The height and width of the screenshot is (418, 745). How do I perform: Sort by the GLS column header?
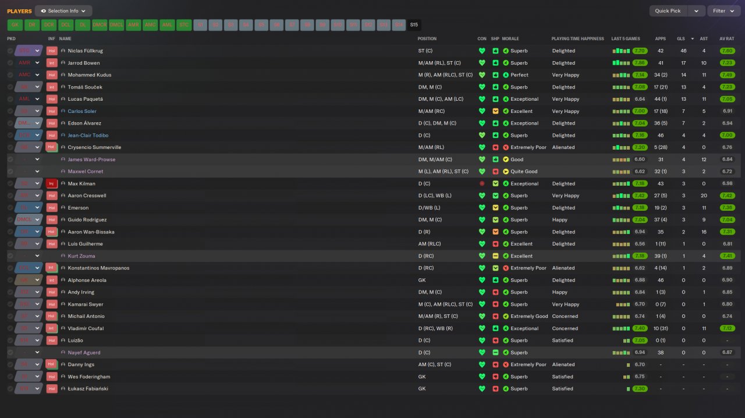680,39
